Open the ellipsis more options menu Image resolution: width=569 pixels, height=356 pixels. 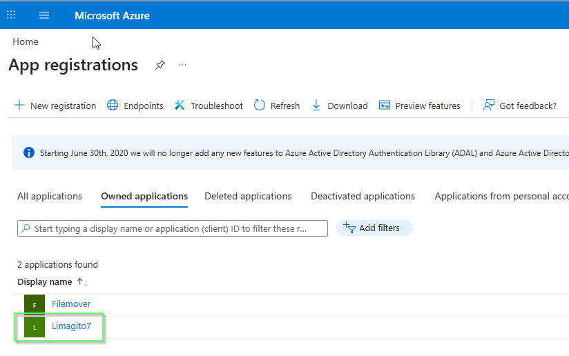point(182,65)
